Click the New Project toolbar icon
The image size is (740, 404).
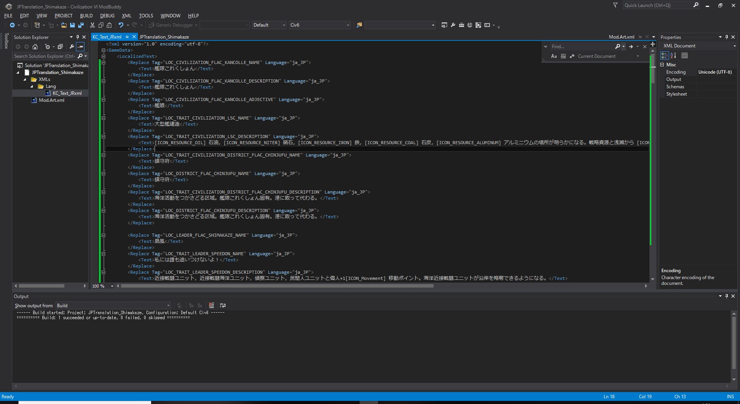[x=37, y=25]
